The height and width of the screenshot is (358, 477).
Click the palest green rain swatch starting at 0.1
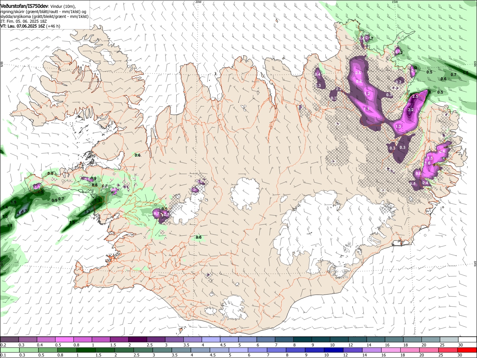point(10,350)
